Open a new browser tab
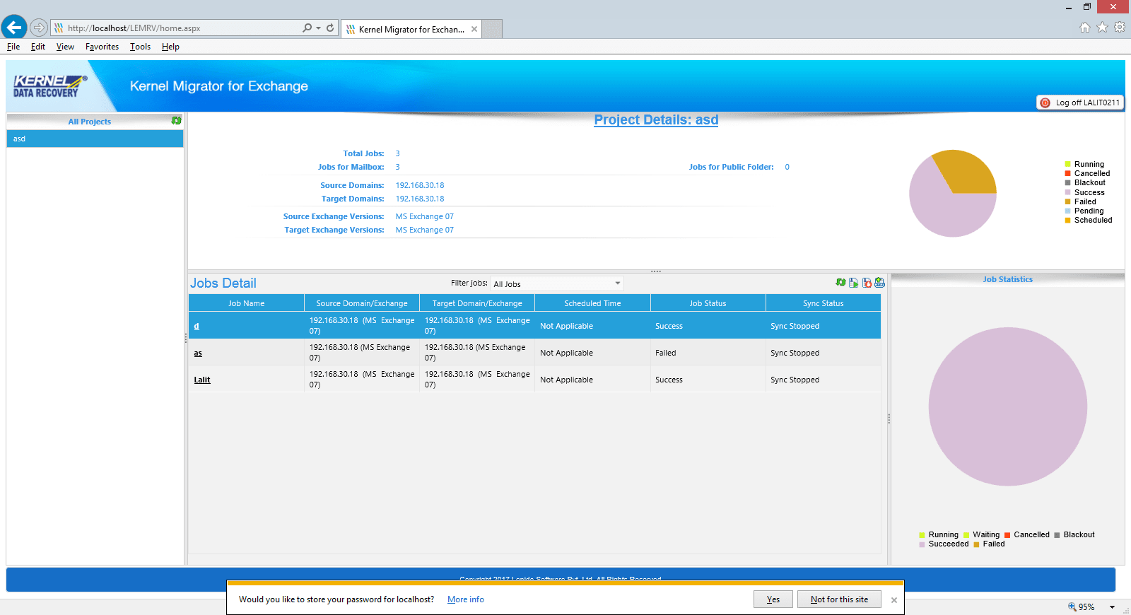Viewport: 1131px width, 615px height. pyautogui.click(x=493, y=29)
